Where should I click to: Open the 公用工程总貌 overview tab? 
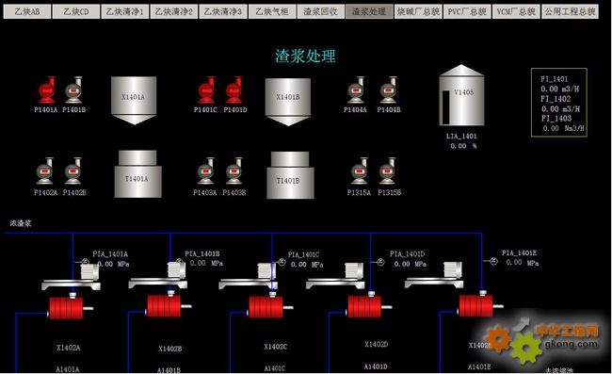(x=570, y=11)
